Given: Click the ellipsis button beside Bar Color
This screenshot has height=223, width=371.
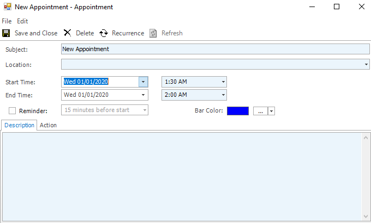Looking at the screenshot, I should coord(260,110).
